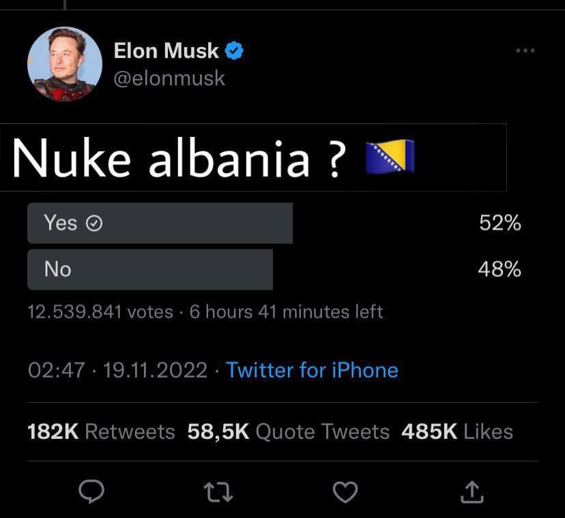Click the share upload icon
This screenshot has width=565, height=518.
(x=473, y=491)
